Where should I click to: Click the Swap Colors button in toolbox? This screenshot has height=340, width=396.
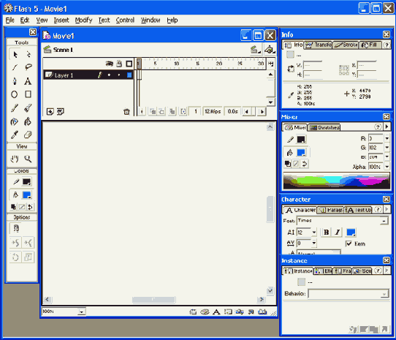(x=30, y=207)
